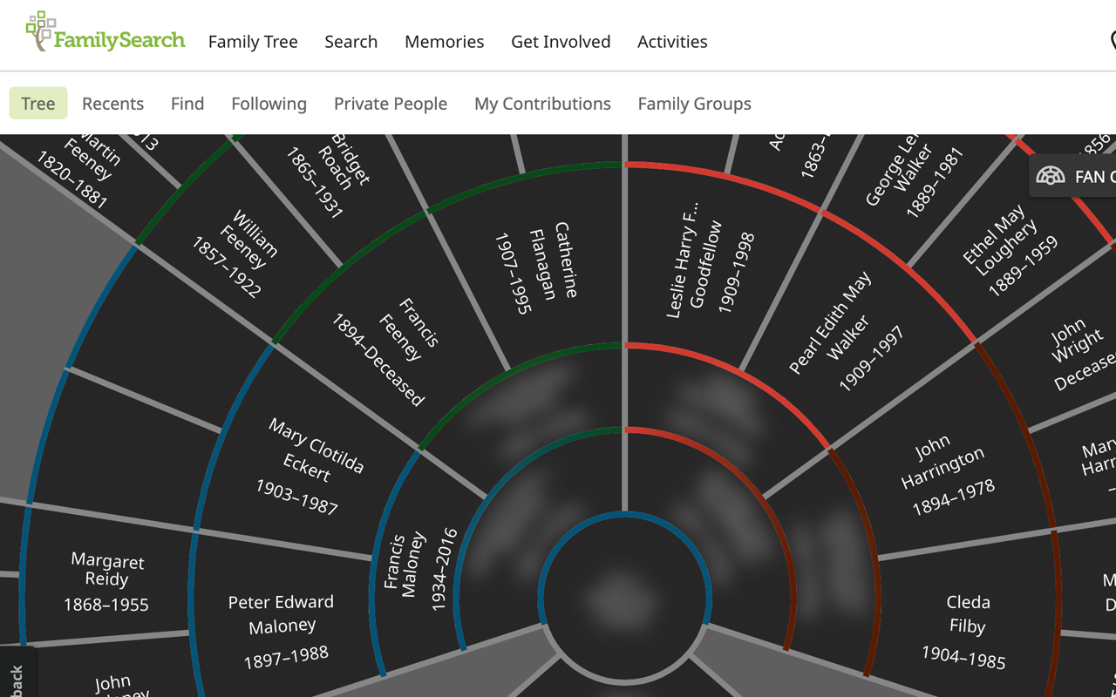This screenshot has height=697, width=1116.
Task: Click the FamilySearch tree logo
Action: (105, 33)
